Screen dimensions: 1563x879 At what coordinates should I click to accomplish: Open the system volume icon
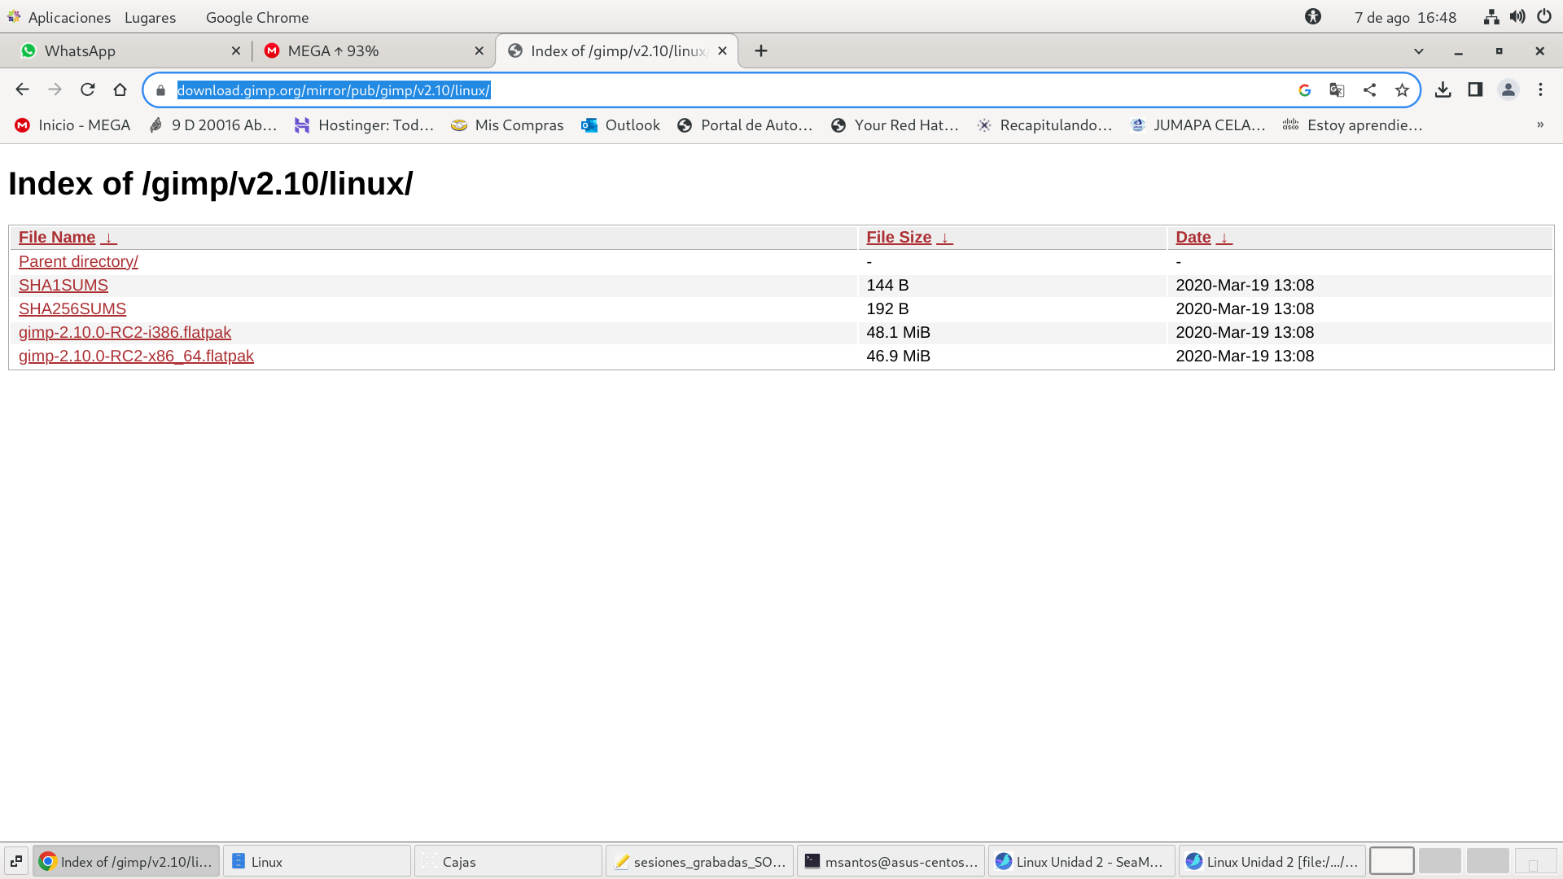(1517, 16)
